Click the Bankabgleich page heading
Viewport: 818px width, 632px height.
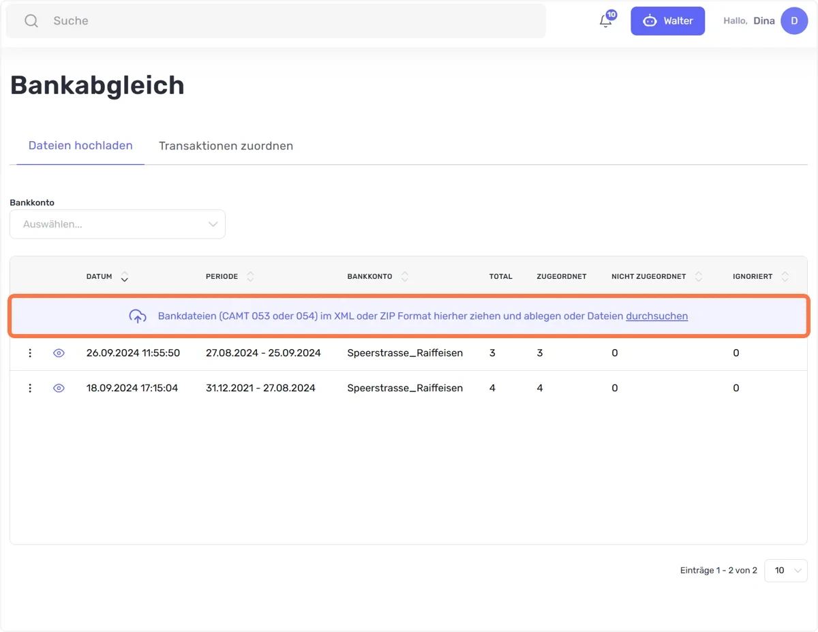97,85
